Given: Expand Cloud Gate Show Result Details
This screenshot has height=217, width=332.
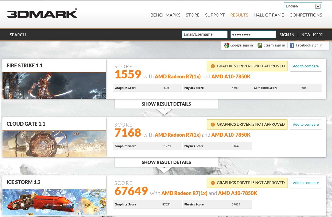Looking at the screenshot, I should pyautogui.click(x=166, y=162).
